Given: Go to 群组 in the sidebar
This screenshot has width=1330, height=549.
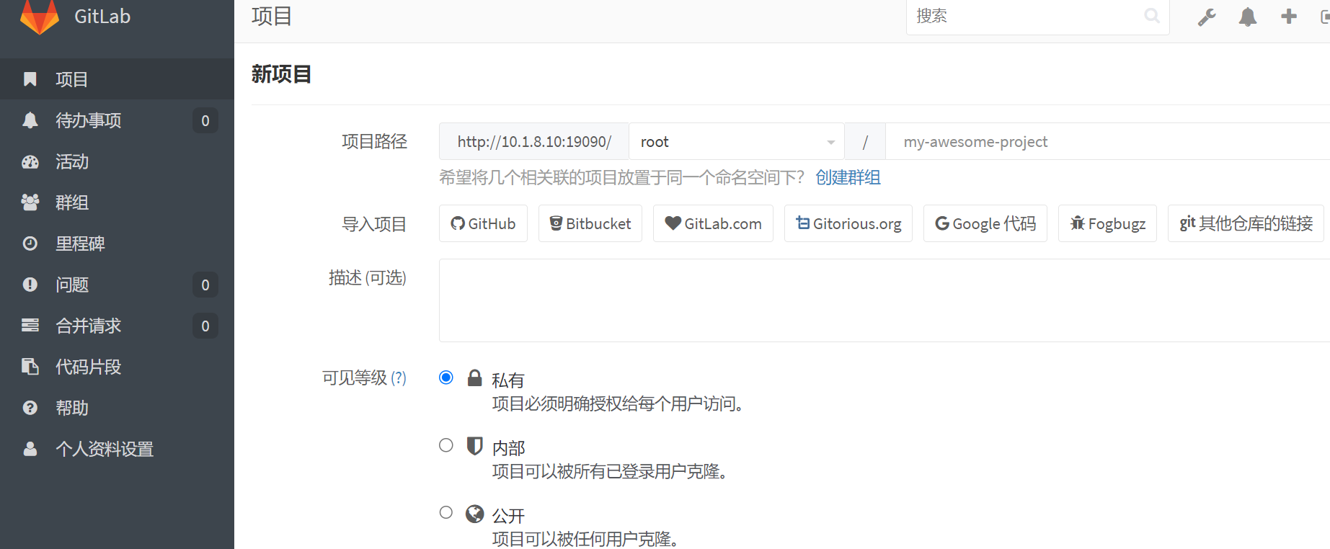Looking at the screenshot, I should 117,202.
